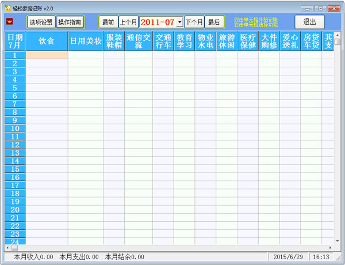
Task: Click the vertical scrollbar down arrow
Action: click(337, 240)
